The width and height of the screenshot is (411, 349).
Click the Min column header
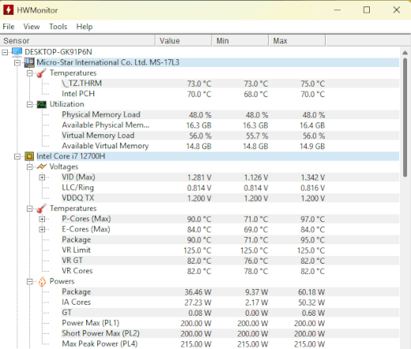click(240, 41)
